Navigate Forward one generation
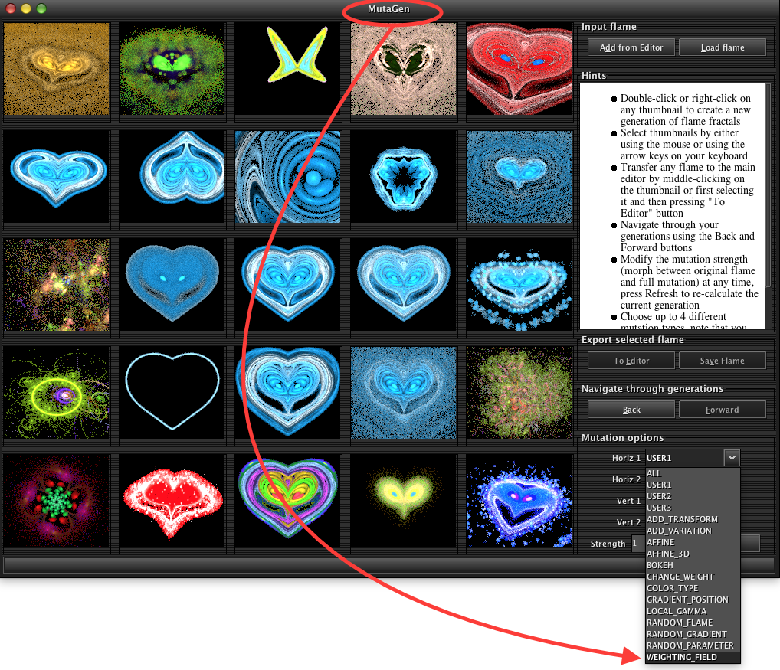The image size is (780, 670). 723,410
